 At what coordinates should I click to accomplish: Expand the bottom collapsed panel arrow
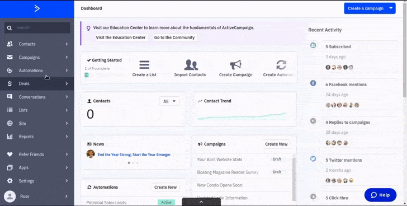[x=201, y=202]
